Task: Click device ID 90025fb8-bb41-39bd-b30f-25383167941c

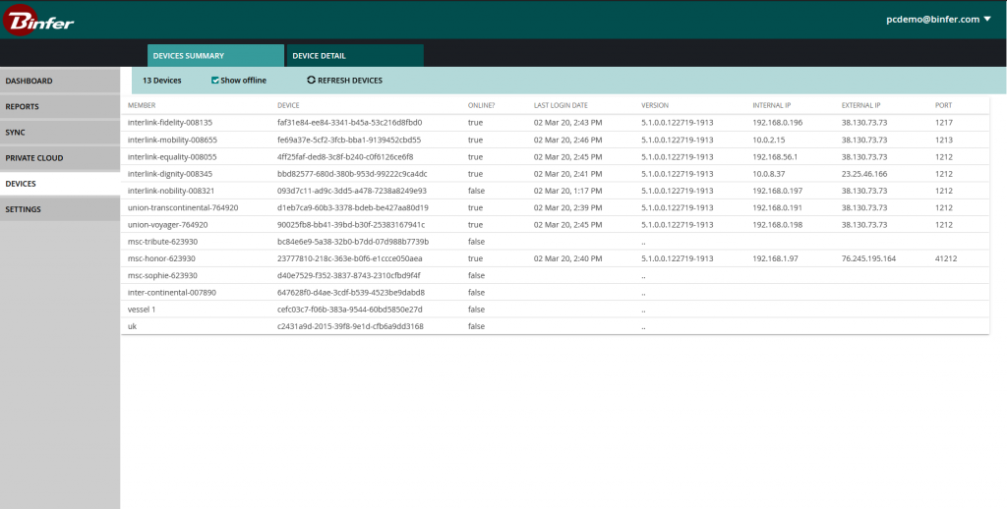Action: pos(351,225)
